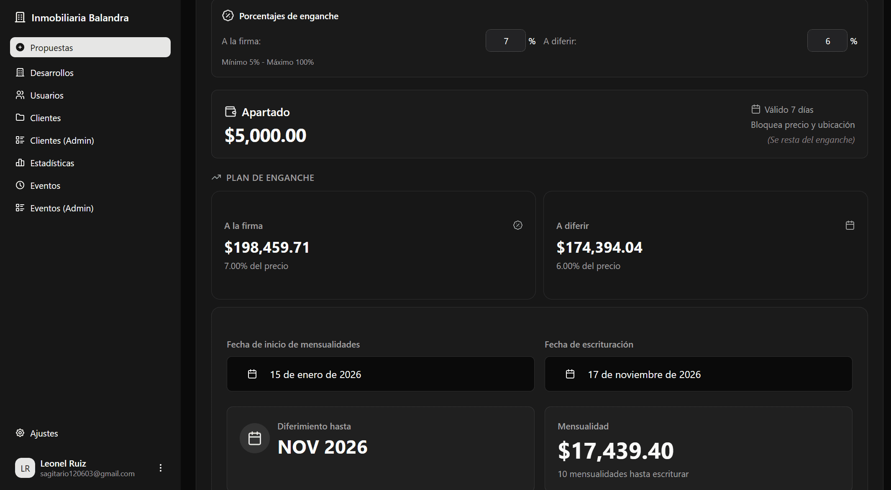Switch to the Usuarios section
891x490 pixels.
coord(46,95)
